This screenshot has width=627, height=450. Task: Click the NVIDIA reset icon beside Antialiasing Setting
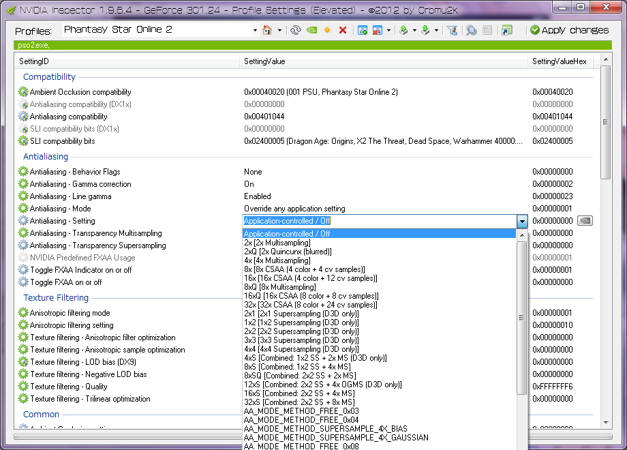[585, 221]
